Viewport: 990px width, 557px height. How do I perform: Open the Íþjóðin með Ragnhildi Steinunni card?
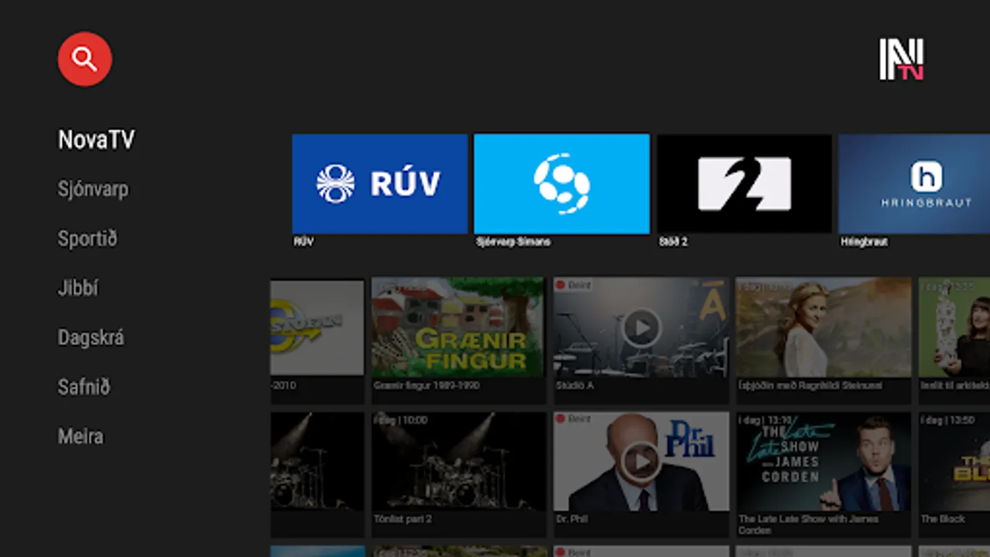823,340
